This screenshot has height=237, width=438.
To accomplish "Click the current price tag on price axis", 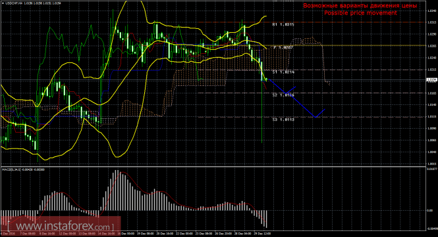I will (x=432, y=80).
